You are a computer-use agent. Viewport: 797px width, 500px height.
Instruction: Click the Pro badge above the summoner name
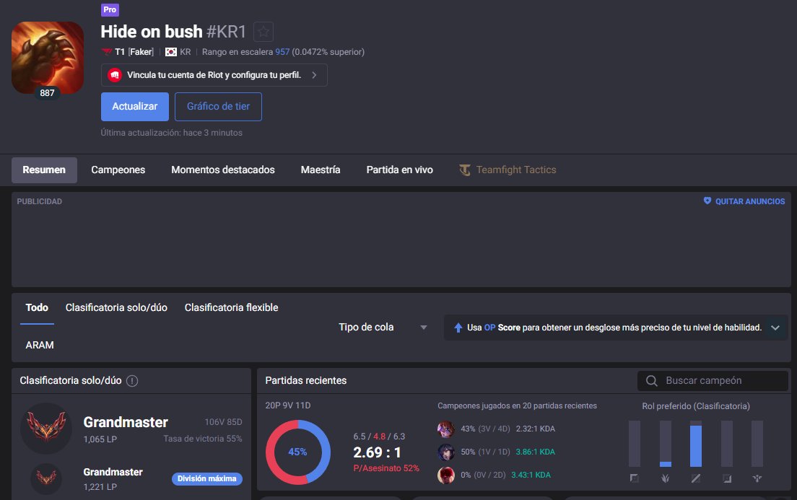[x=110, y=9]
